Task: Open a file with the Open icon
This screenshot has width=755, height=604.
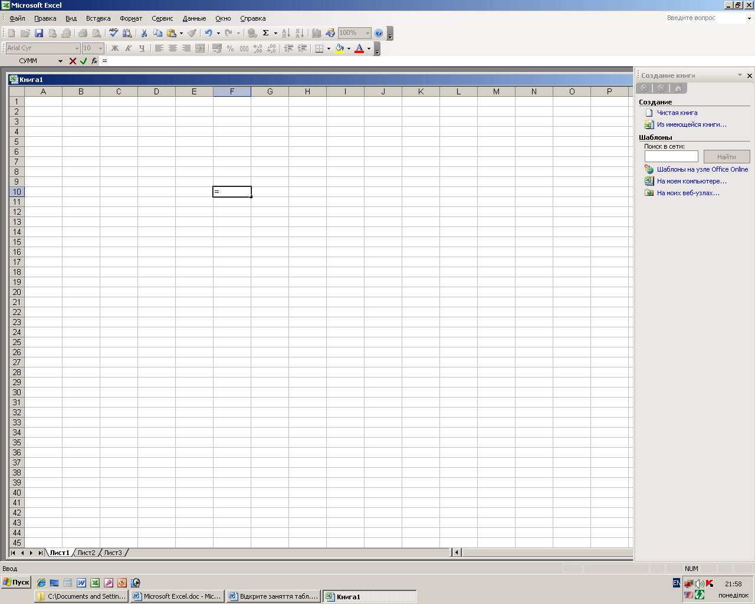Action: click(x=25, y=33)
